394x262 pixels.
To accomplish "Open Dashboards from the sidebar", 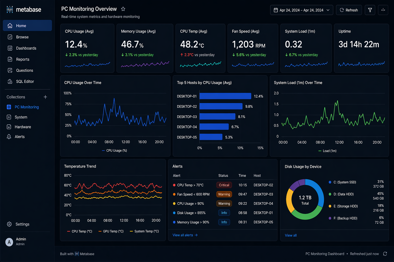I will click(26, 48).
